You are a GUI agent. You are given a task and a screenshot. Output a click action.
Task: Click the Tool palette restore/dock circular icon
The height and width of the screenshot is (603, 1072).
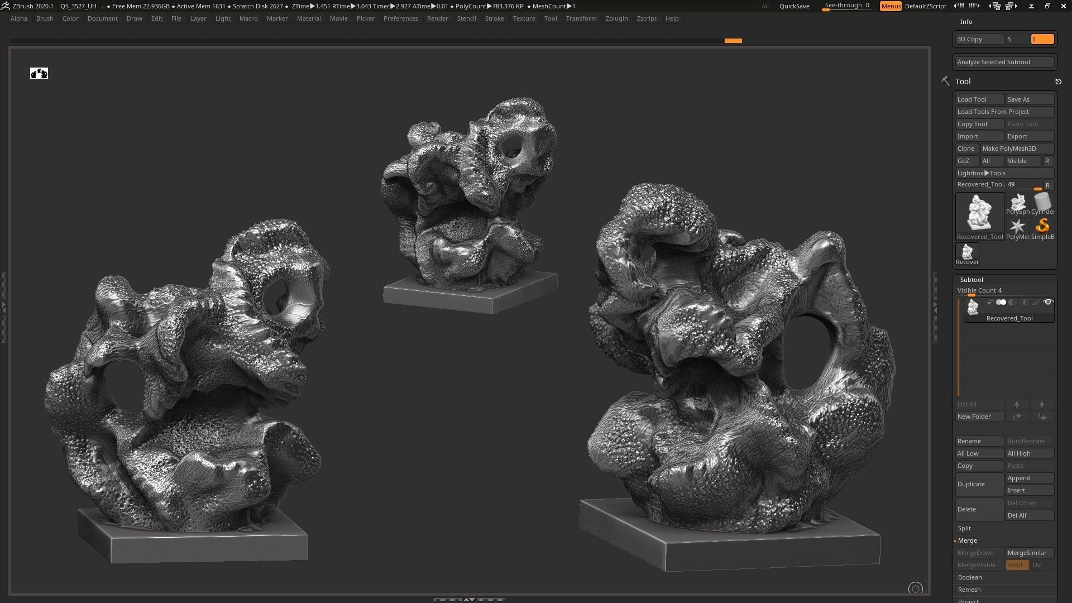(1058, 82)
